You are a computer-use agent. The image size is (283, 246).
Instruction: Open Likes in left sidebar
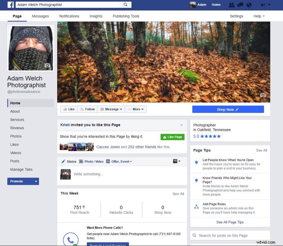14,145
